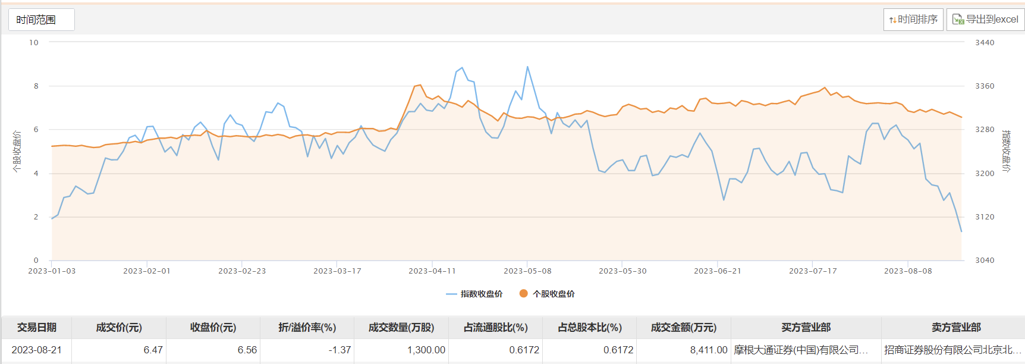Click the 买方营业部 column header
Image resolution: width=1025 pixels, height=364 pixels.
(x=806, y=328)
